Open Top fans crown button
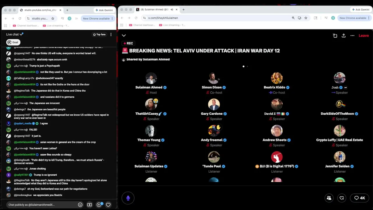Image resolution: width=373 pixels, height=210 pixels. (99, 34)
